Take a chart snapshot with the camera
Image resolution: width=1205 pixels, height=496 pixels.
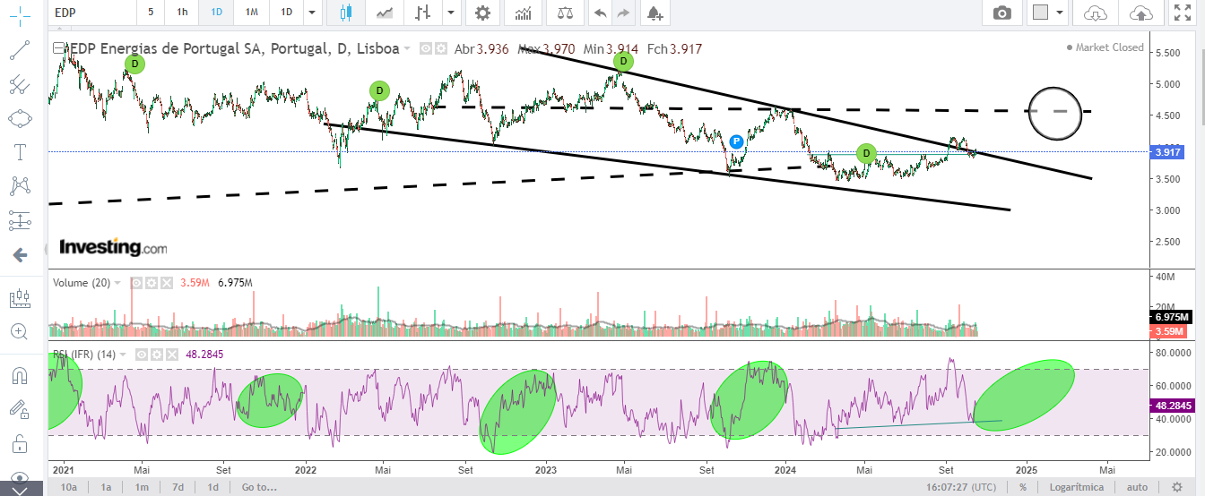[x=1002, y=13]
